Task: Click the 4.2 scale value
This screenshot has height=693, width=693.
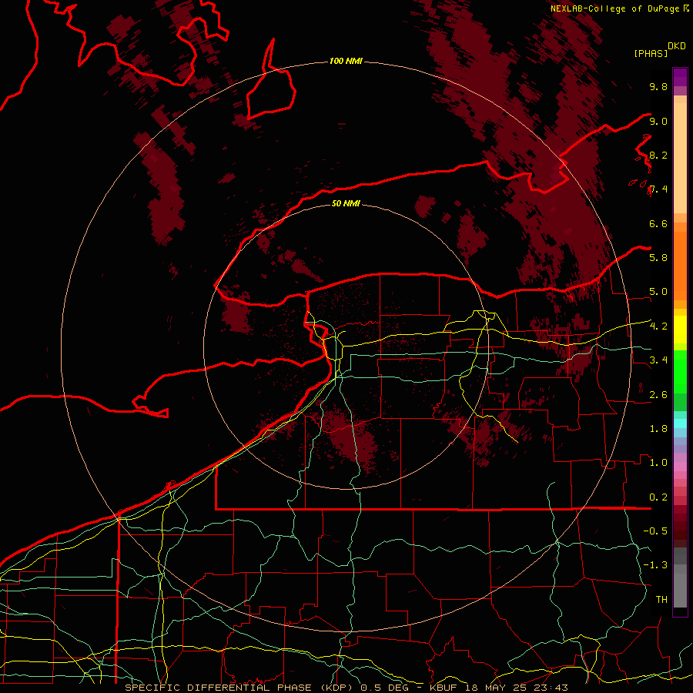Action: pos(658,326)
